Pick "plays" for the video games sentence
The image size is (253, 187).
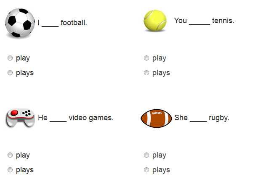(x=10, y=170)
